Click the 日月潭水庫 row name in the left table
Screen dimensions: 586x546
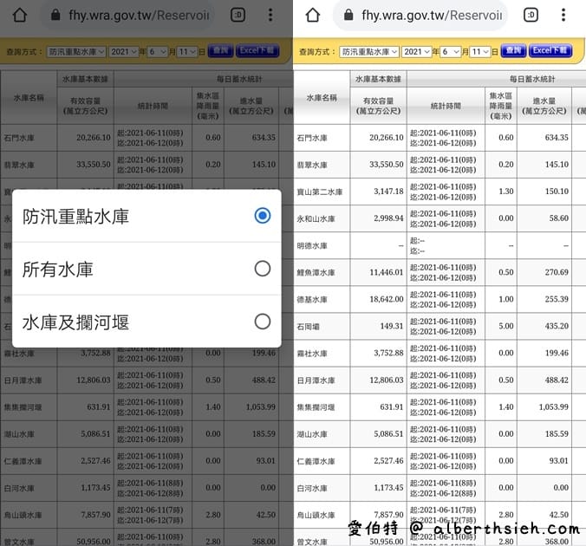(23, 380)
